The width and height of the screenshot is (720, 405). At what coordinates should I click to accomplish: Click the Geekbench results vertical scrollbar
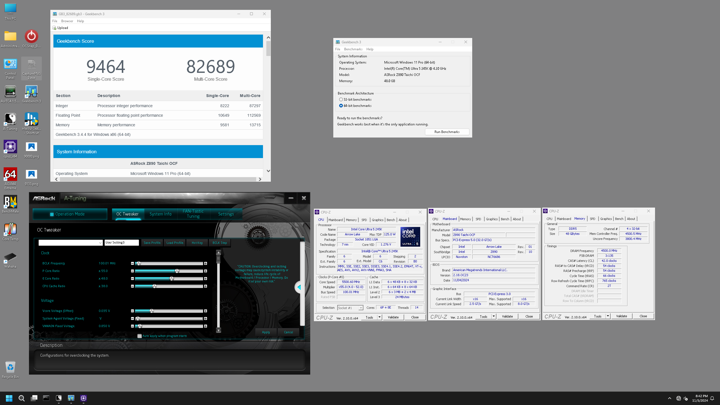point(268,48)
